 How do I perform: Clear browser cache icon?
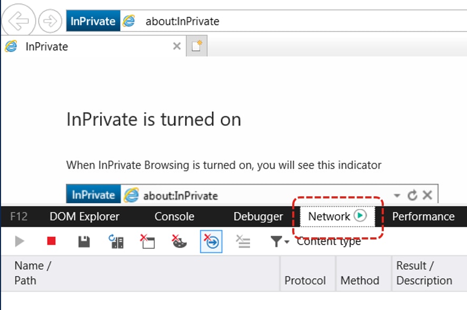(x=147, y=242)
